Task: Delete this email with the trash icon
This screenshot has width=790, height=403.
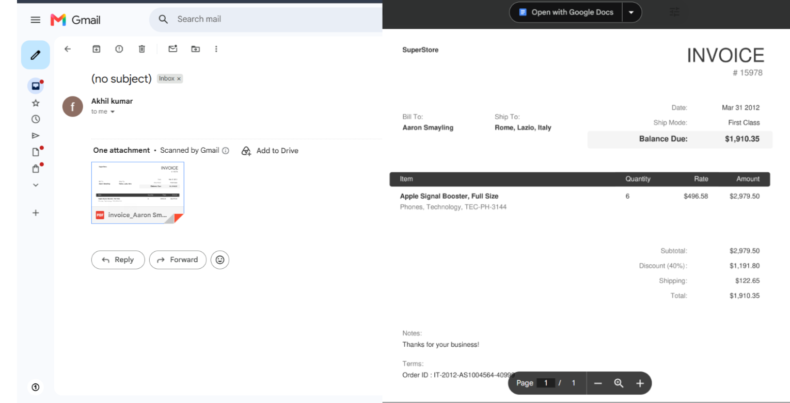Action: tap(142, 49)
